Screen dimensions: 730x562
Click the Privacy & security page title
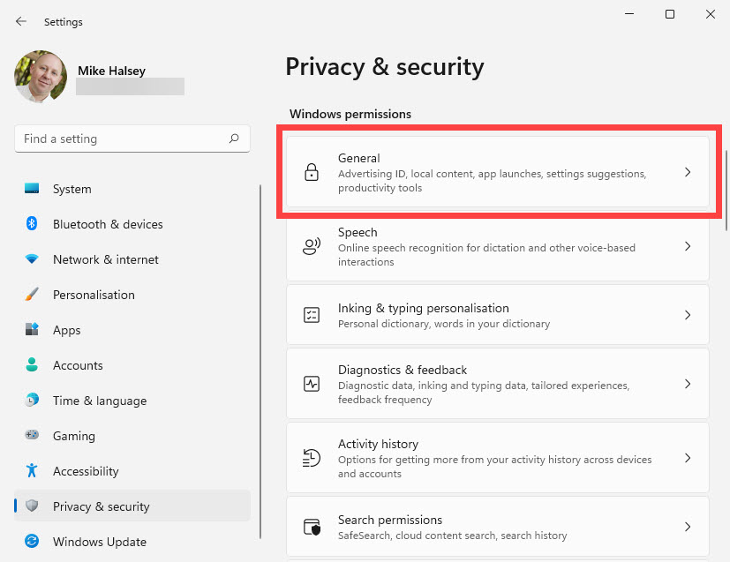[x=385, y=66]
